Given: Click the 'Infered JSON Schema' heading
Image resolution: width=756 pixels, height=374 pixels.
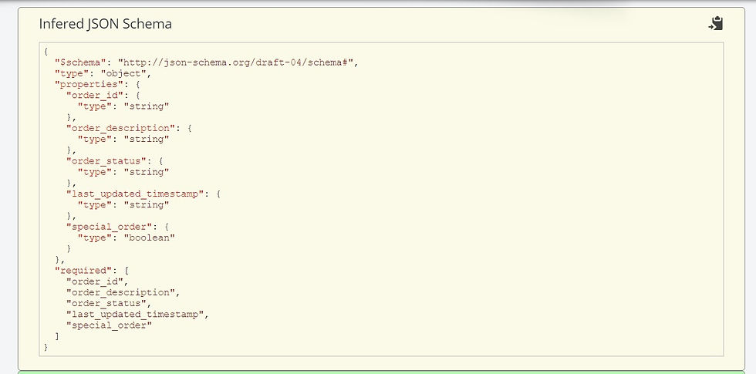Looking at the screenshot, I should point(105,24).
